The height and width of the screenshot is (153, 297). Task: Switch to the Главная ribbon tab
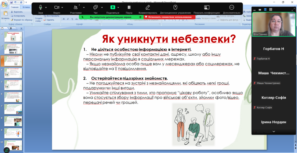point(15,7)
